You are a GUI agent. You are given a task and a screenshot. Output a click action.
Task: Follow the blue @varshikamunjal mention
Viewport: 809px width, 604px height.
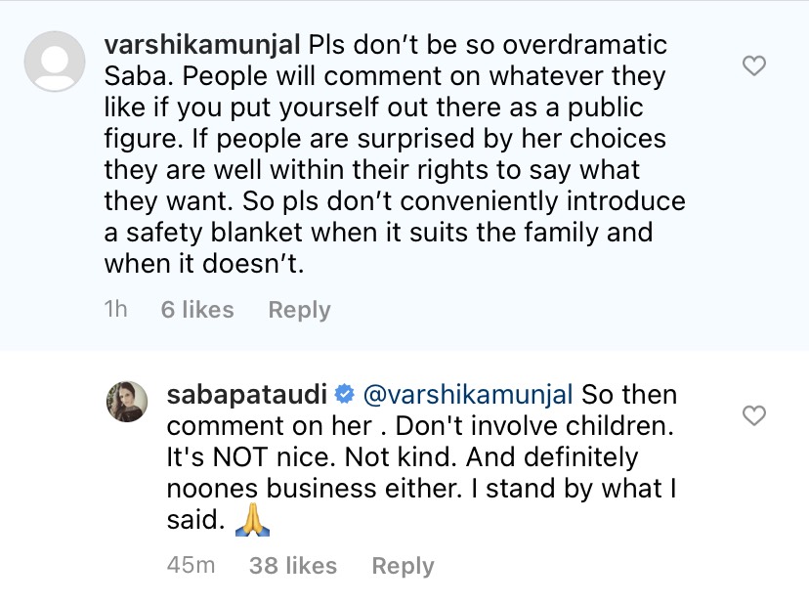point(467,396)
